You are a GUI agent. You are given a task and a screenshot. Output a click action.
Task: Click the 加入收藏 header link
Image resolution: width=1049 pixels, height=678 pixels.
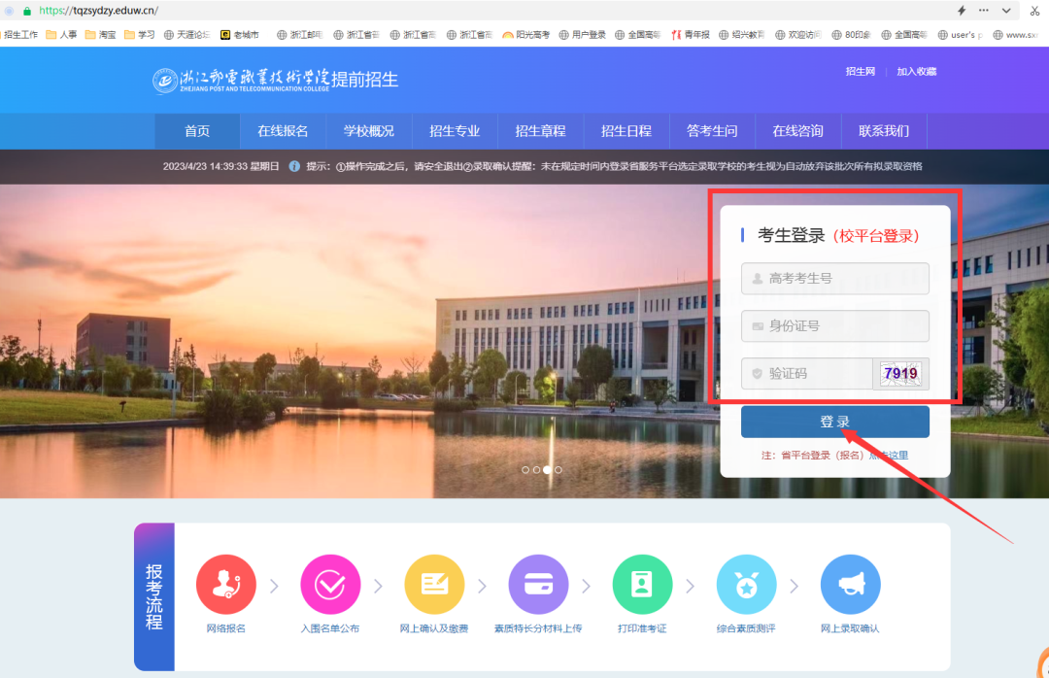[917, 72]
